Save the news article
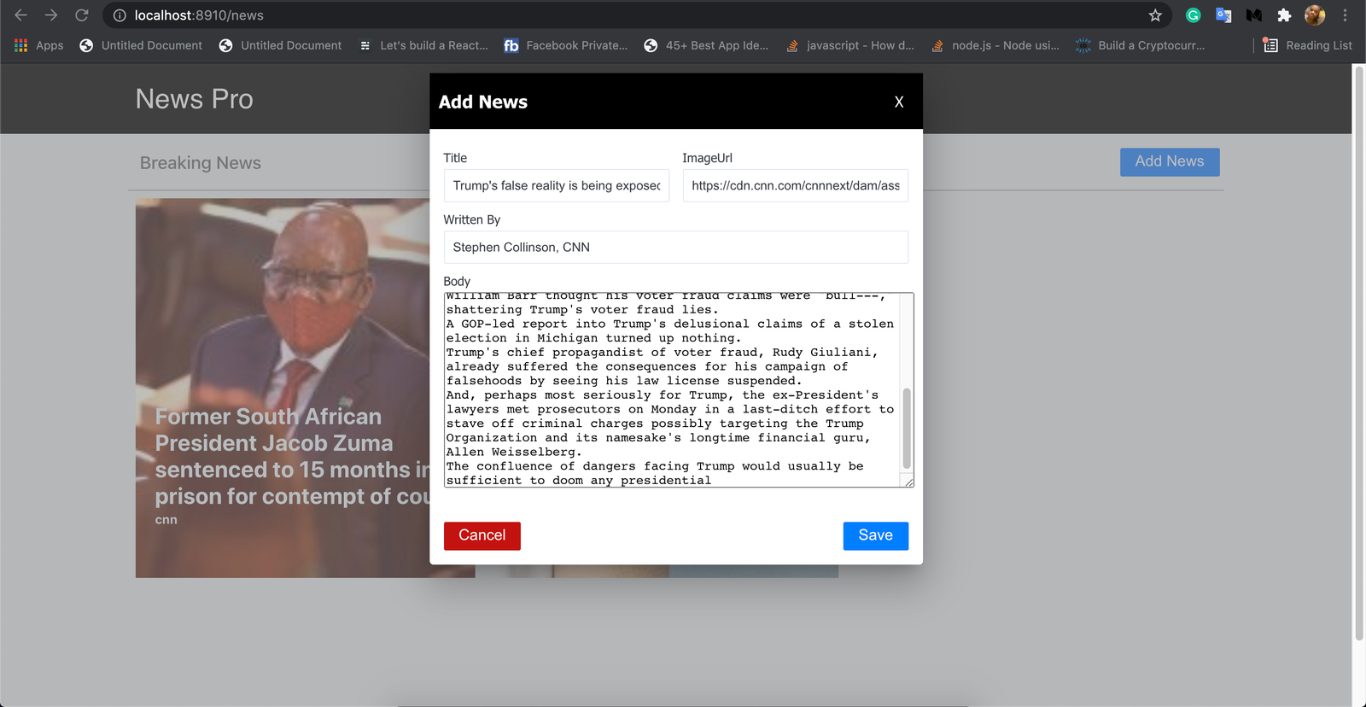This screenshot has width=1366, height=707. click(876, 535)
